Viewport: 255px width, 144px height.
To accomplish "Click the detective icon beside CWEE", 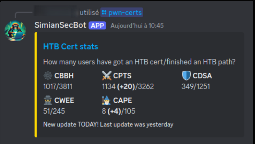I will tap(47, 101).
